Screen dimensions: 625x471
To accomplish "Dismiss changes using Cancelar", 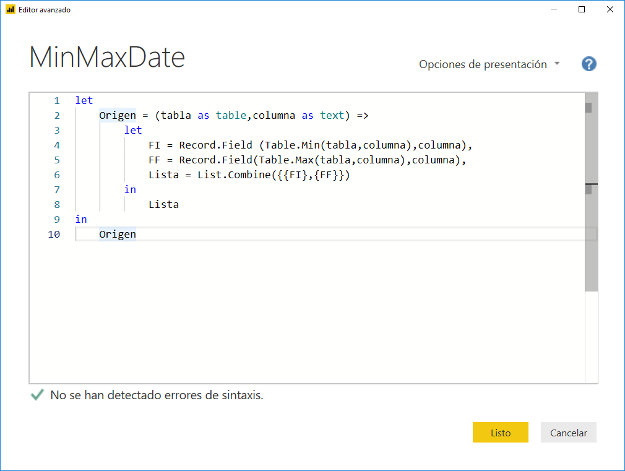I will (568, 432).
